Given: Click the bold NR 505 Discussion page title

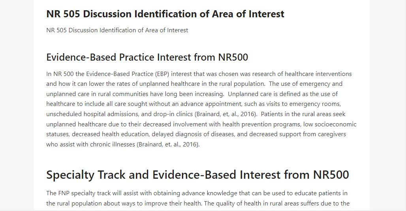Looking at the screenshot, I should (x=165, y=14).
